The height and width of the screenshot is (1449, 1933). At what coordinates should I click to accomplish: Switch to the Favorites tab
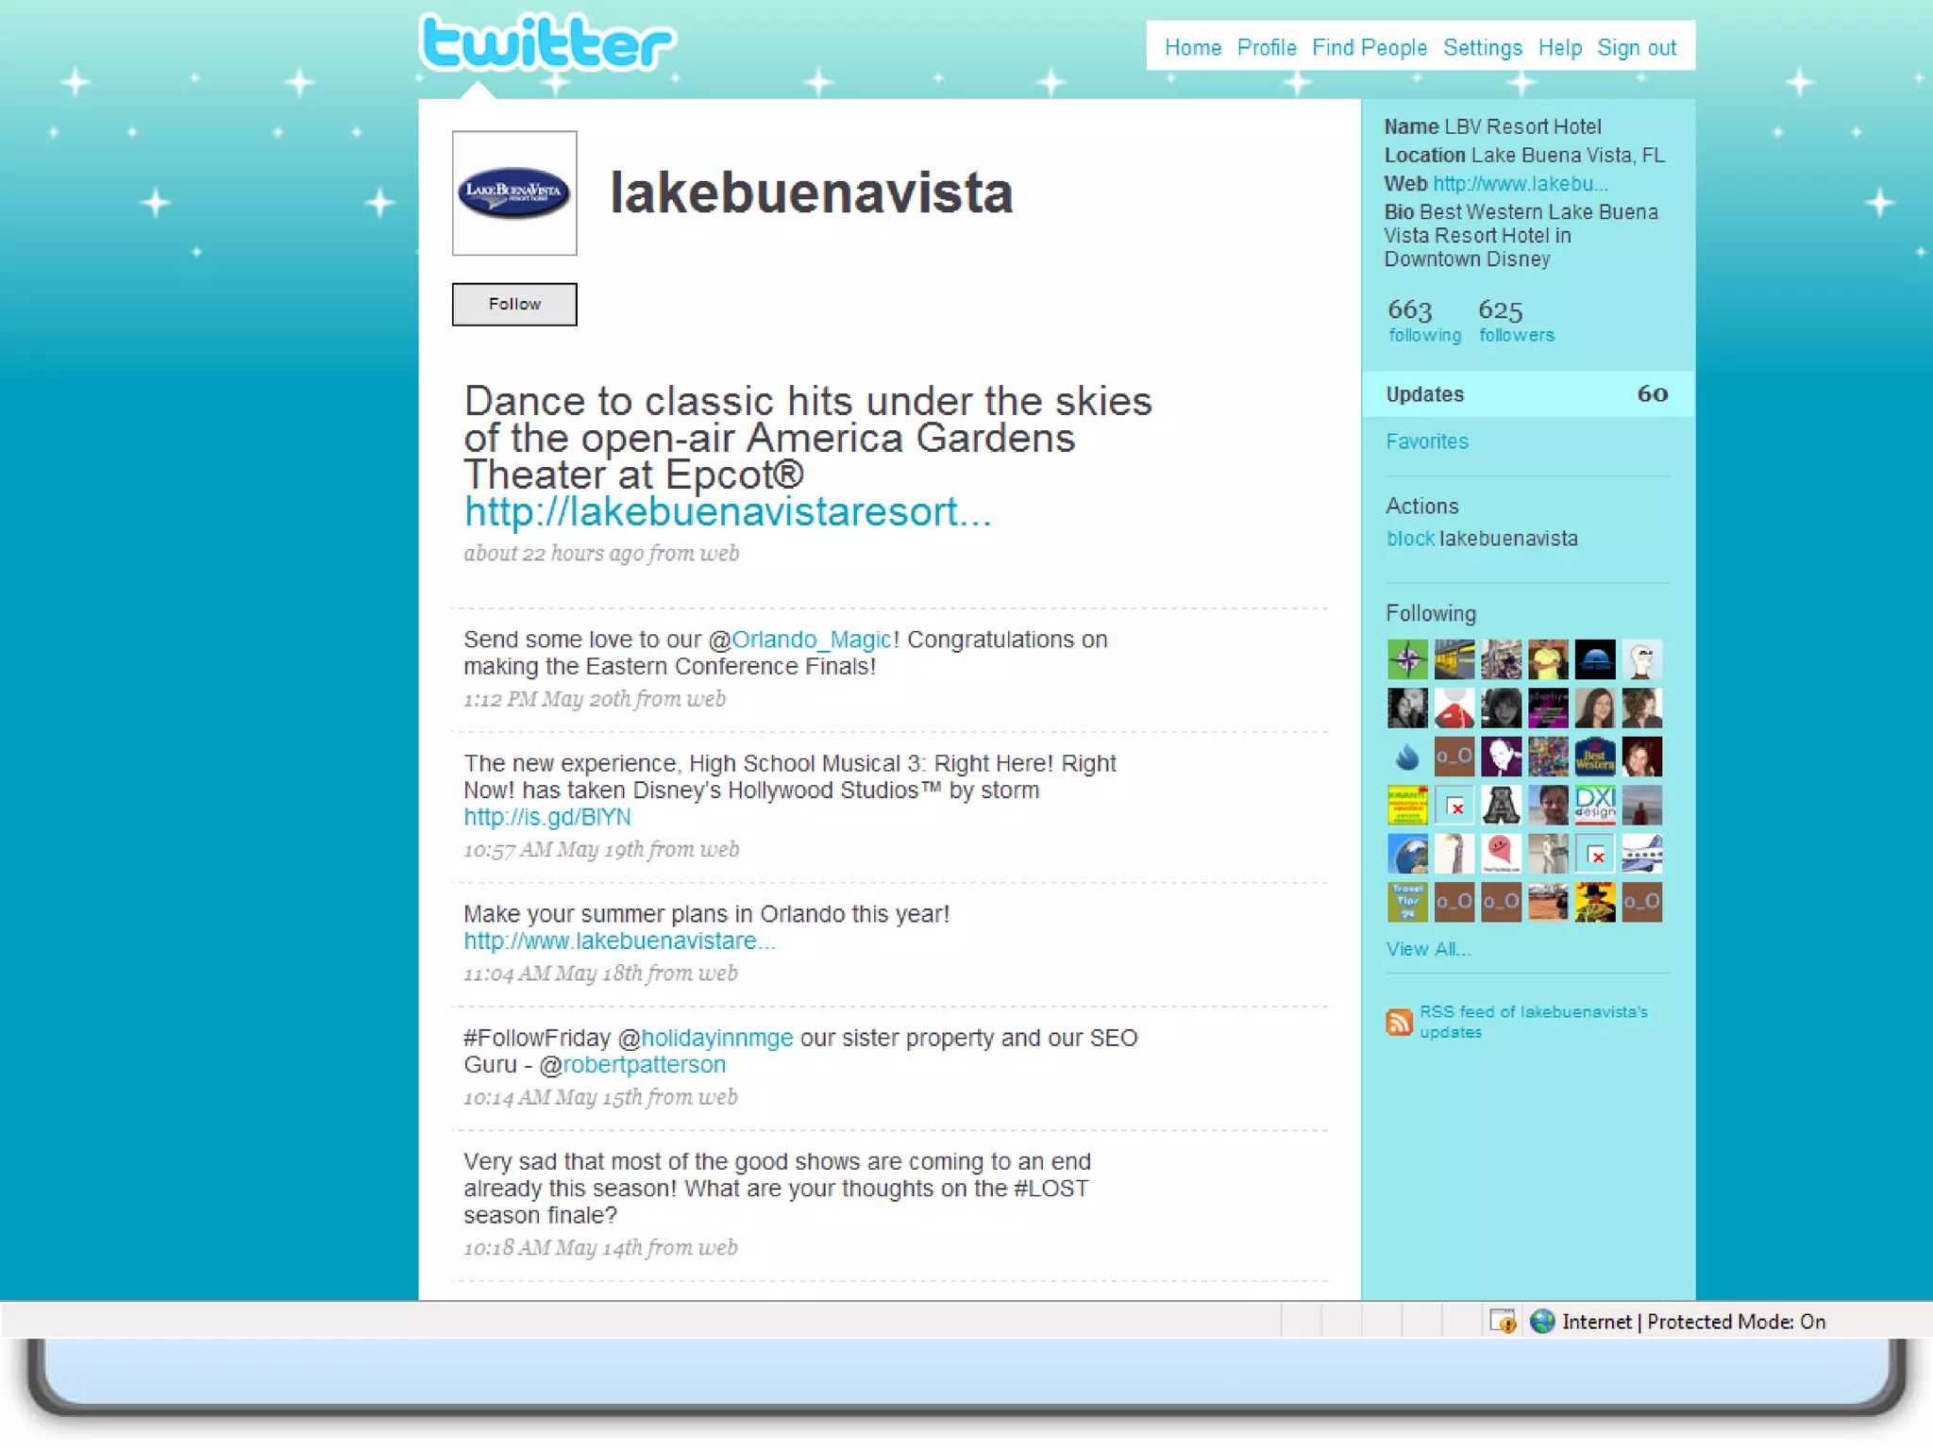click(x=1426, y=441)
